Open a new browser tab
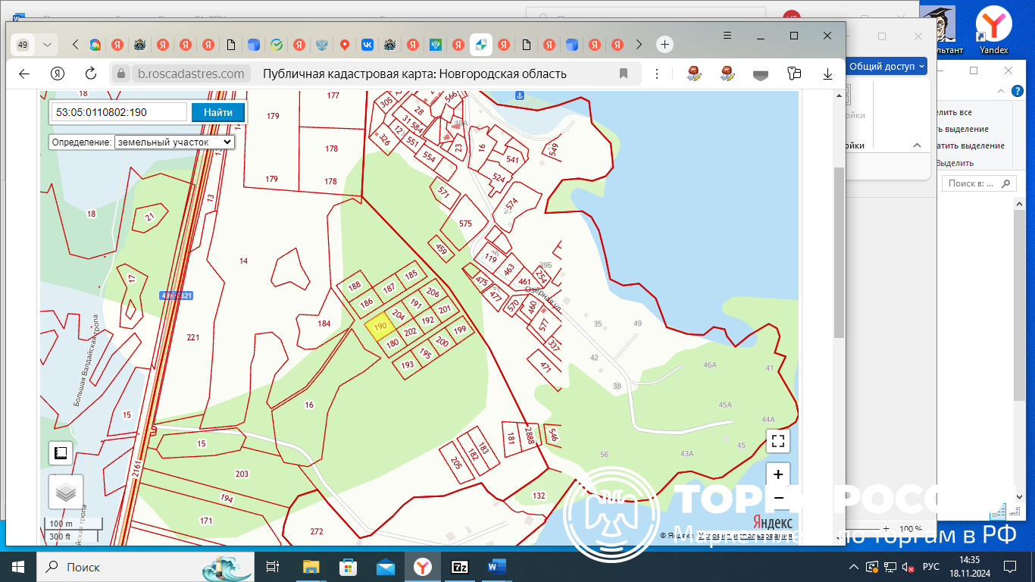Viewport: 1035px width, 582px height. [x=664, y=45]
